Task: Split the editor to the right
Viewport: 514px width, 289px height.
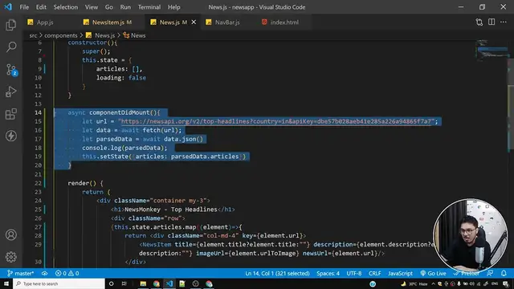Action: 492,22
